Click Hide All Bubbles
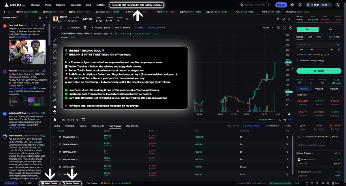 tap(123, 28)
